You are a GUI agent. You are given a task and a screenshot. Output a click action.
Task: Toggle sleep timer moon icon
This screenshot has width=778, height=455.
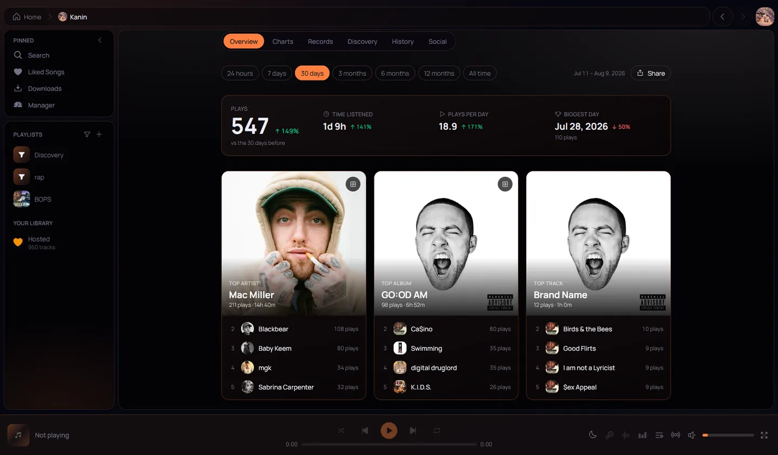coord(593,435)
